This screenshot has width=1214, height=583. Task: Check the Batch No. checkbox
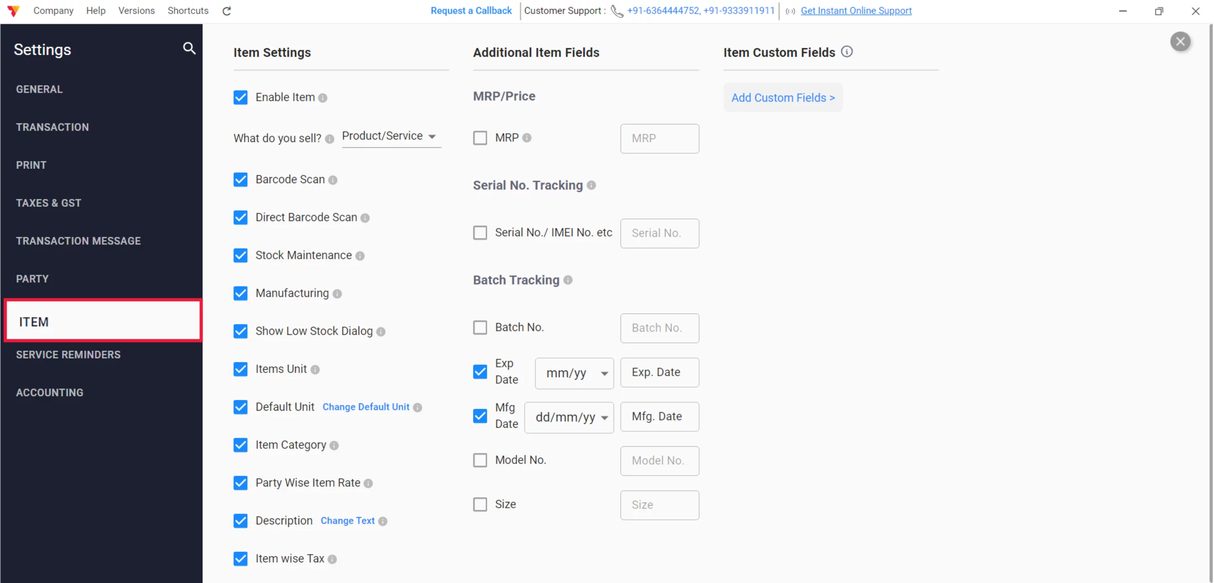pyautogui.click(x=480, y=327)
